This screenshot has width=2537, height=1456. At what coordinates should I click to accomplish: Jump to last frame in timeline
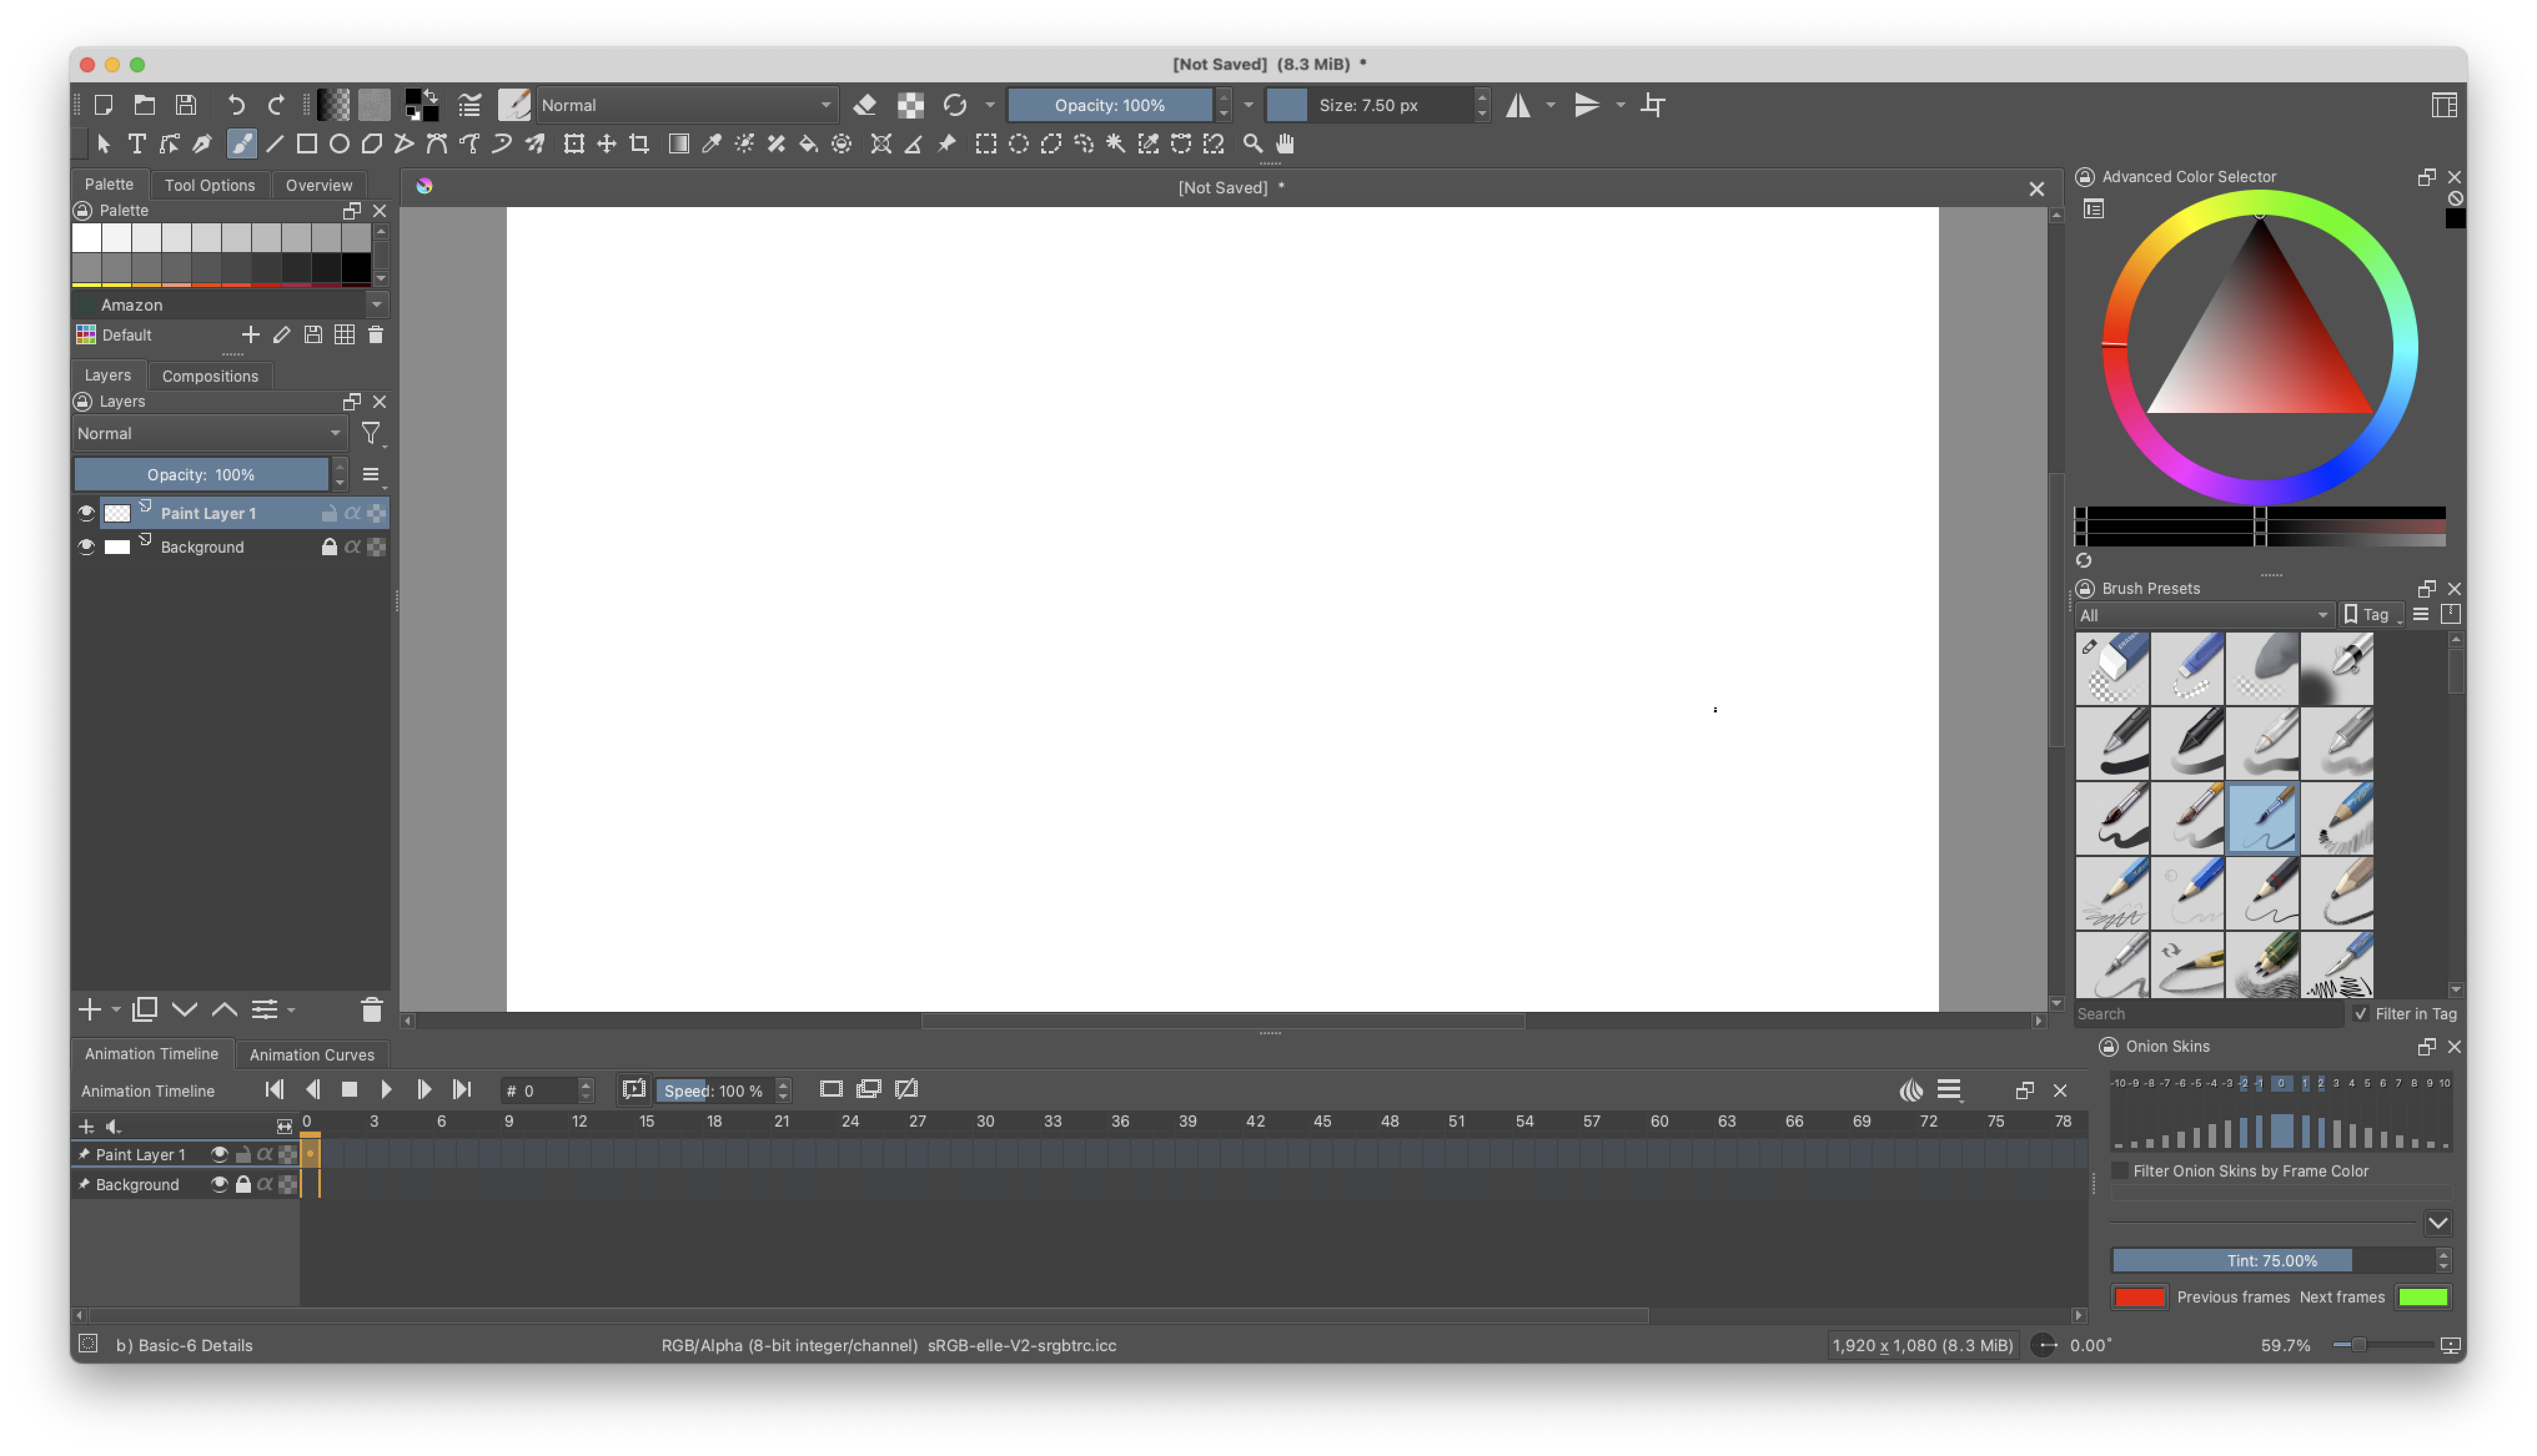click(461, 1089)
